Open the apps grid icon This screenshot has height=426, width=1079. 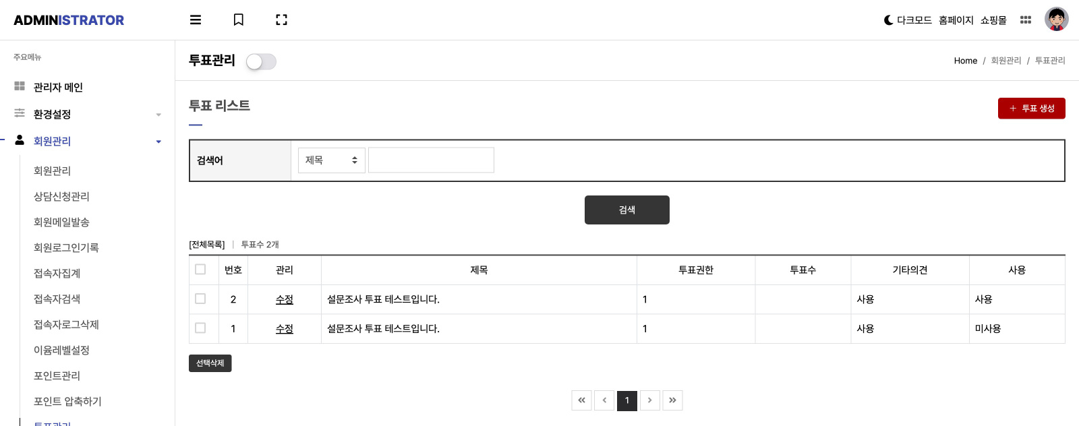[x=1026, y=20]
